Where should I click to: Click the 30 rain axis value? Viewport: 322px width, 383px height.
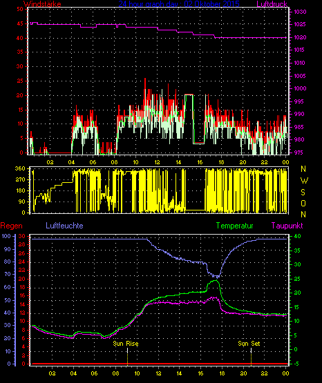[21, 236]
